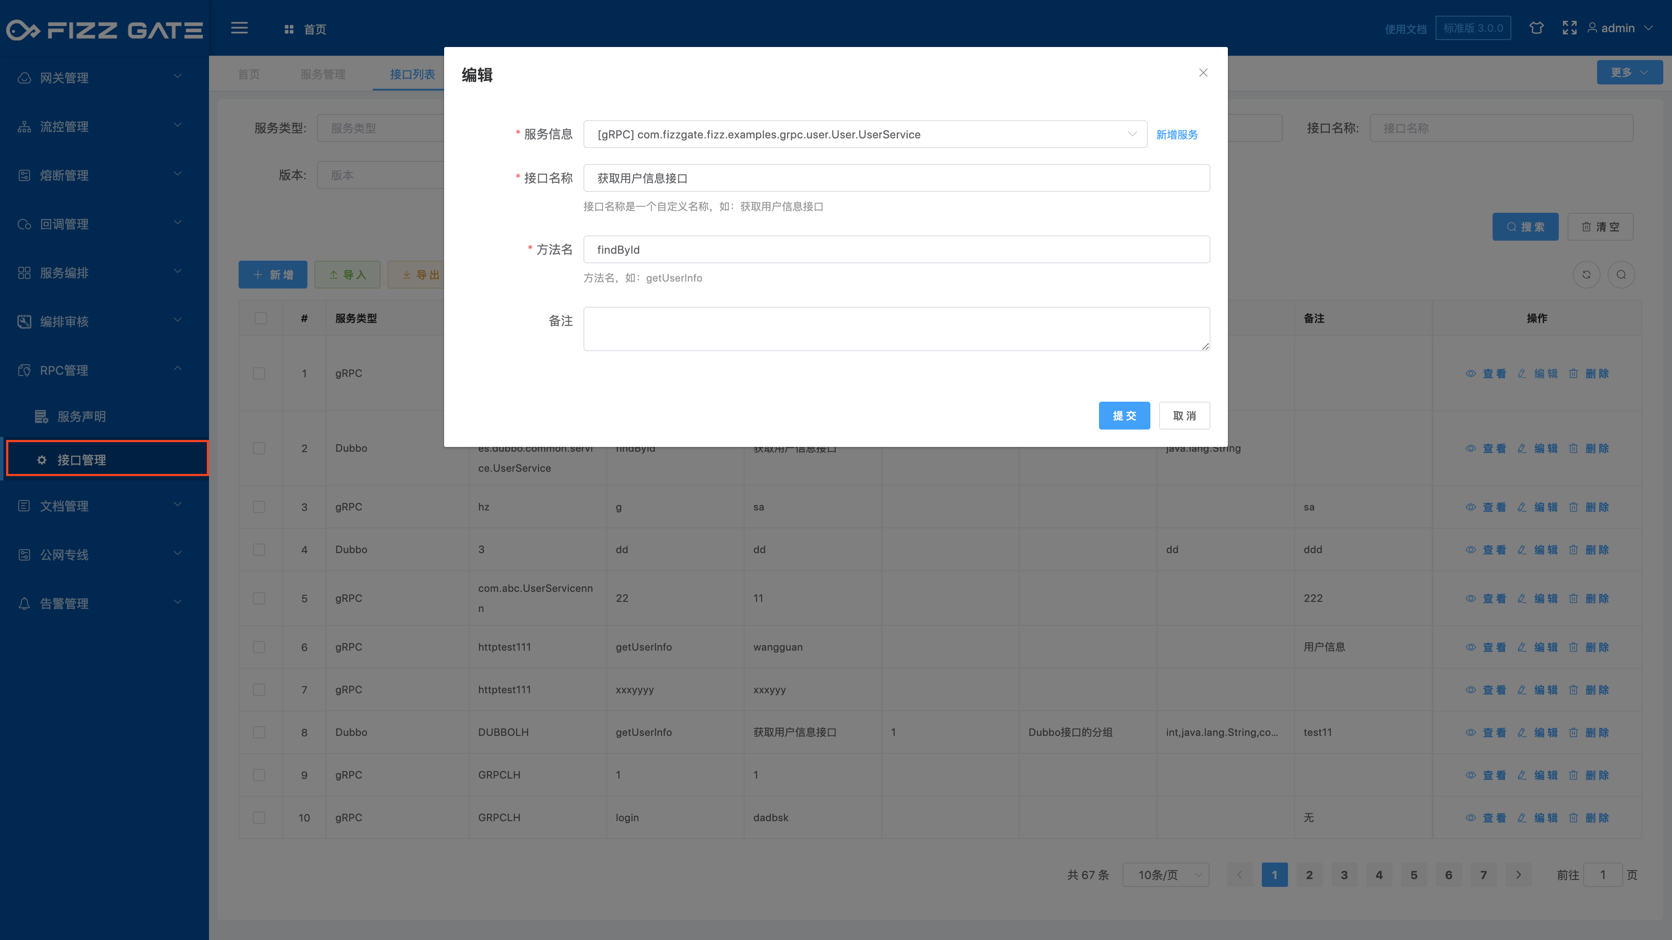The height and width of the screenshot is (940, 1672).
Task: Switch to the 服务管理 tab
Action: point(323,74)
